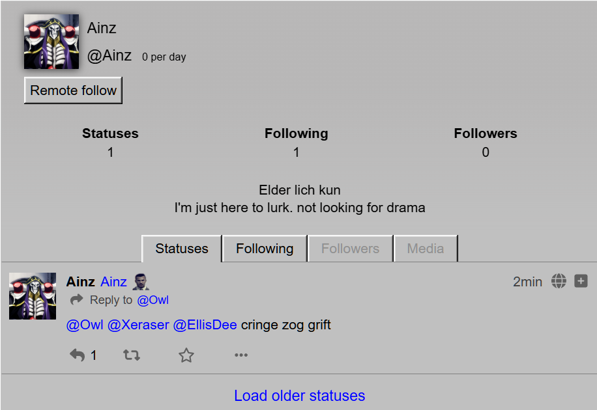Open the three-dots more options menu

click(241, 355)
